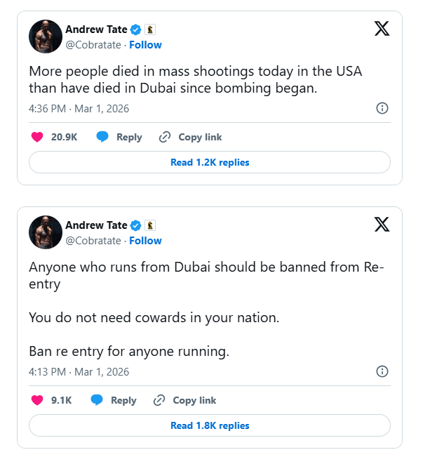This screenshot has width=423, height=464.
Task: Read 1.2K replies on the first tweet
Action: [210, 162]
